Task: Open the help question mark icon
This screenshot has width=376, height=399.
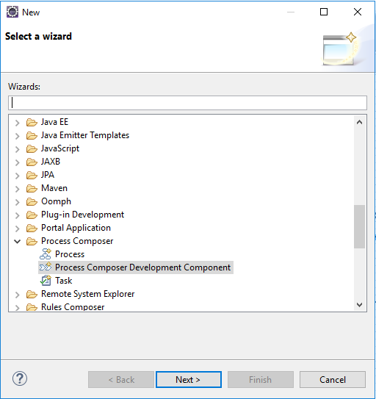Action: pyautogui.click(x=20, y=378)
